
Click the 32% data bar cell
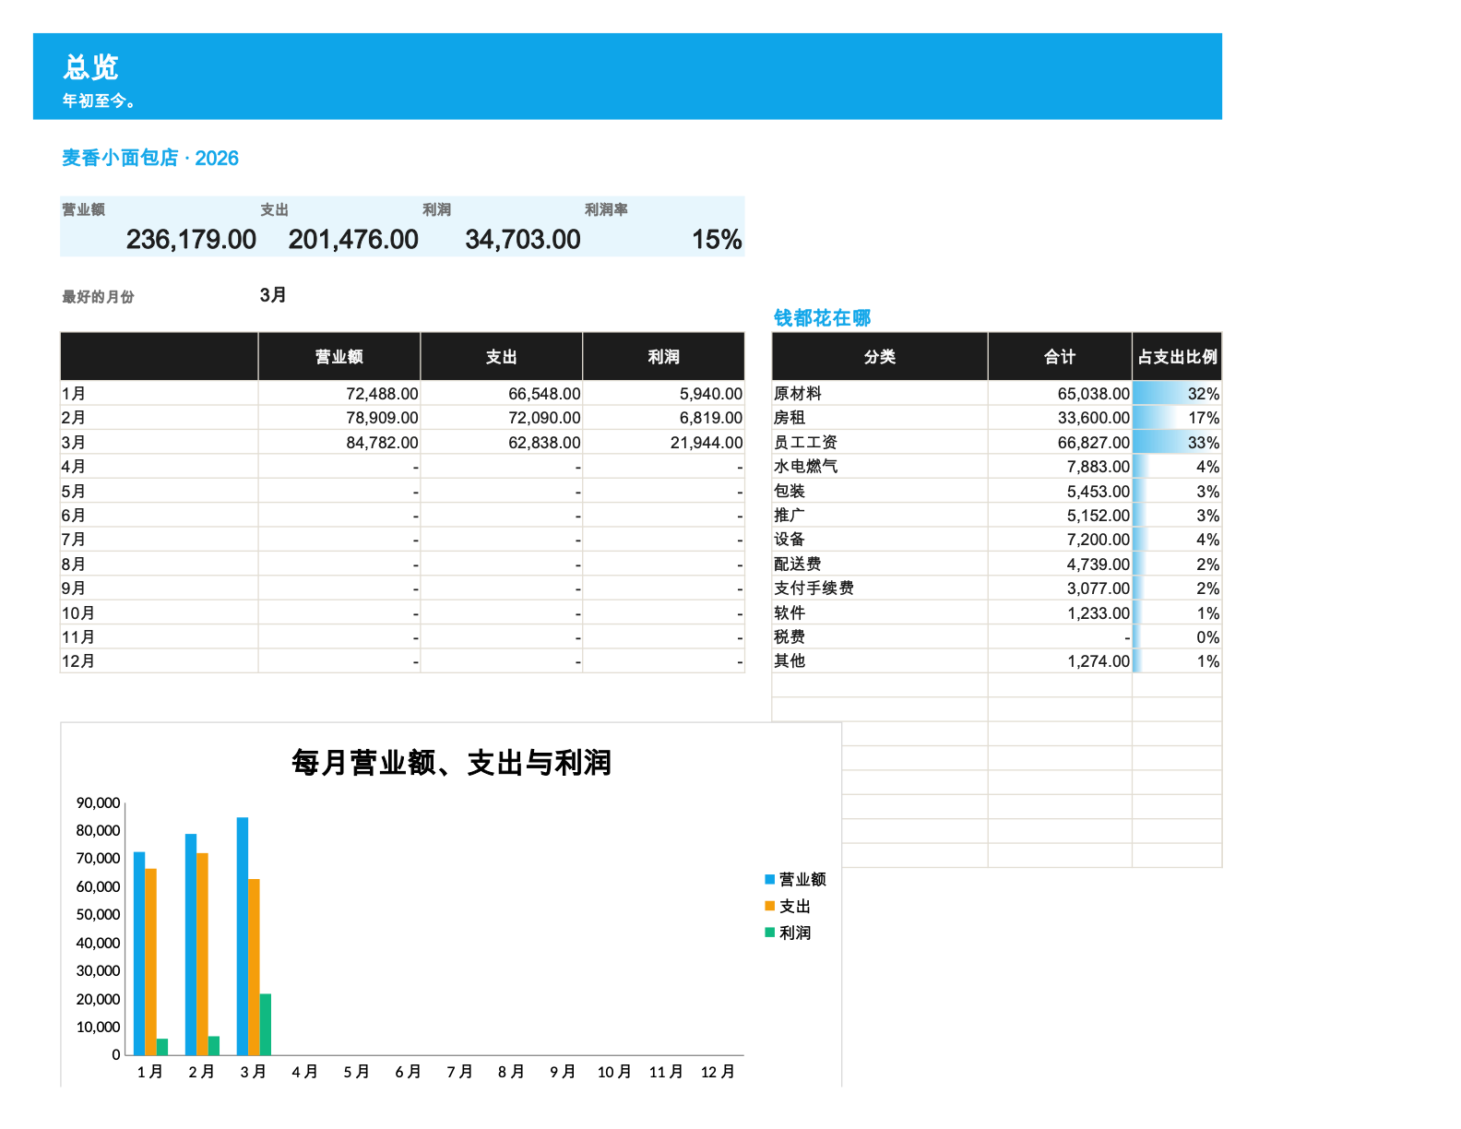coord(1177,394)
